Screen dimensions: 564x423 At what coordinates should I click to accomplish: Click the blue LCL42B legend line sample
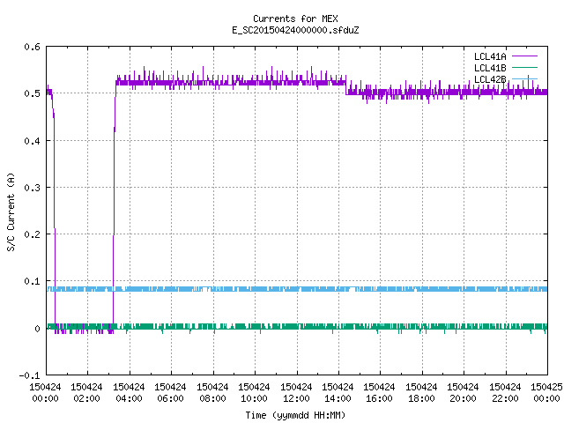(x=524, y=78)
